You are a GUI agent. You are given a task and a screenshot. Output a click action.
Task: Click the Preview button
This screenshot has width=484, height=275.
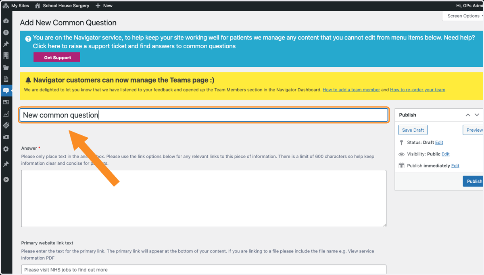pos(474,130)
